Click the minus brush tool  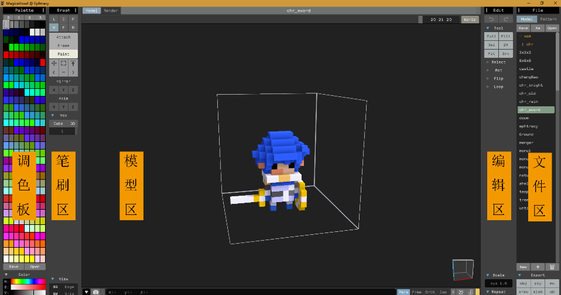64,72
